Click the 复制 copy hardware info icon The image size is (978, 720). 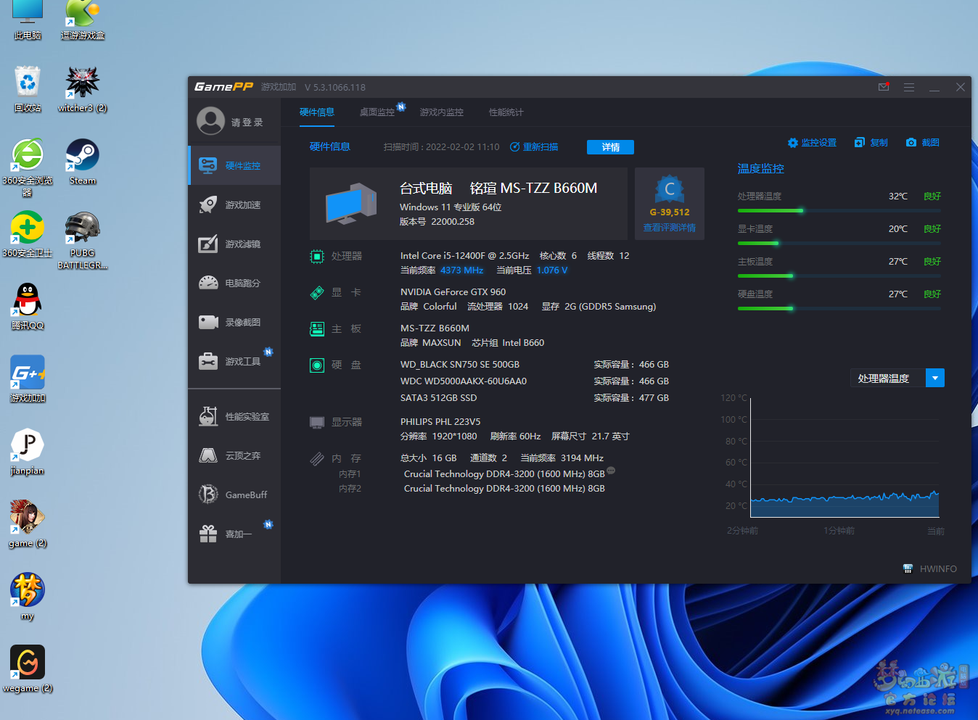pyautogui.click(x=860, y=143)
